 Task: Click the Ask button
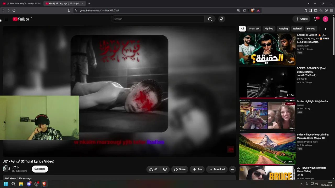pos(197,169)
